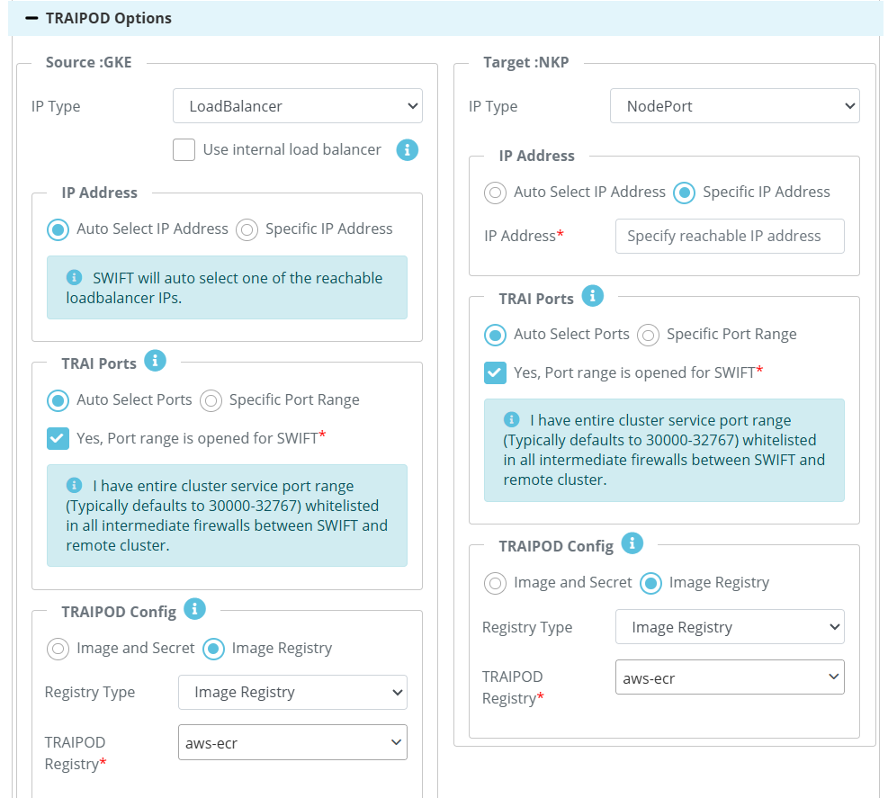Viewport: 888px width, 798px height.
Task: Select Source Specific IP Address radio
Action: coord(247,229)
